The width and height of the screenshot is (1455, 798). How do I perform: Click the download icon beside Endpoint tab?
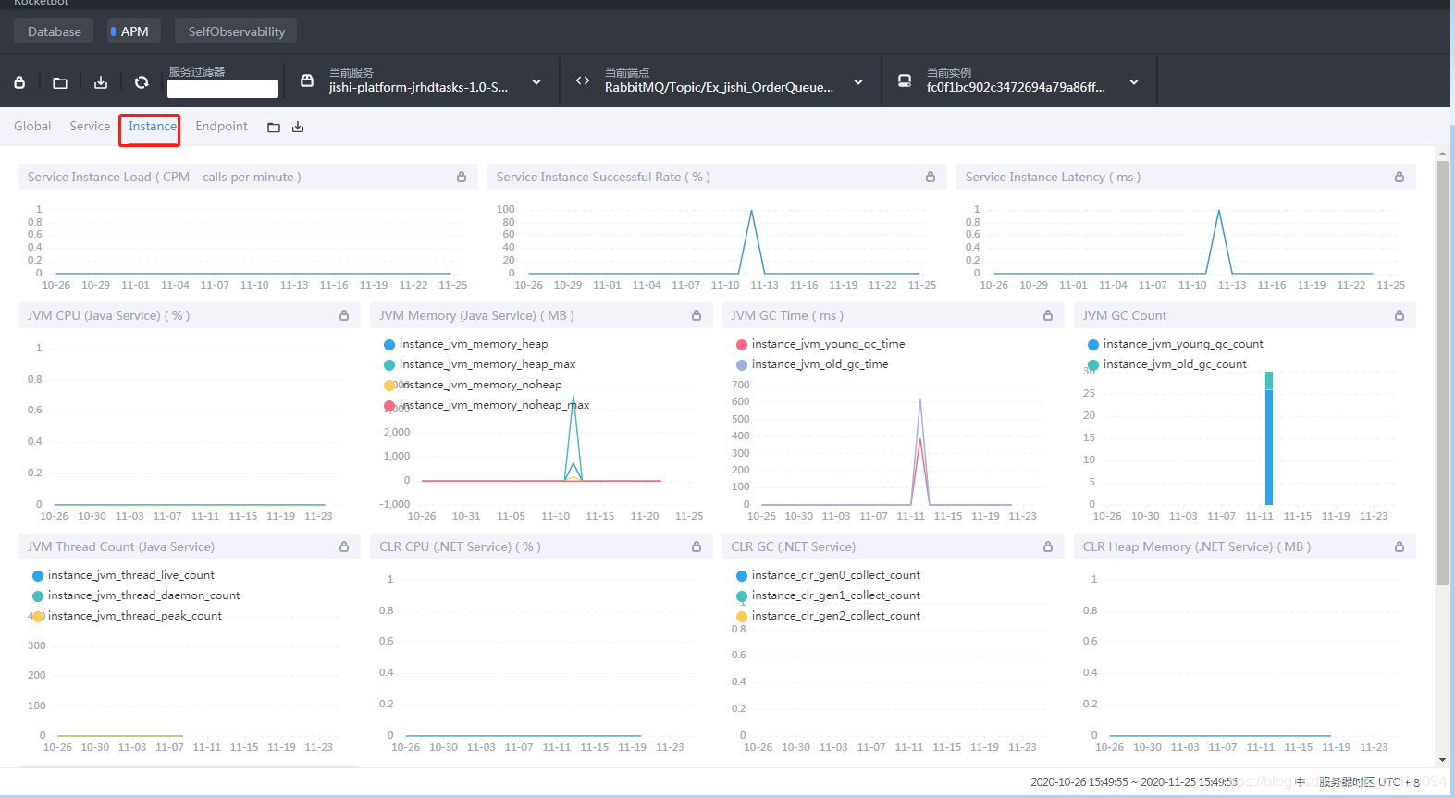click(x=298, y=127)
